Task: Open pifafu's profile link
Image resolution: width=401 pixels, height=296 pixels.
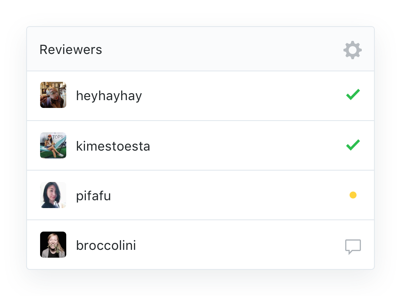Action: [93, 195]
